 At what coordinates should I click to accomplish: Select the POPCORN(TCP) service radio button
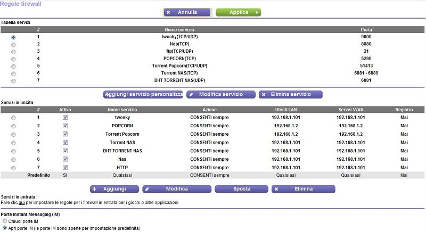click(13, 59)
